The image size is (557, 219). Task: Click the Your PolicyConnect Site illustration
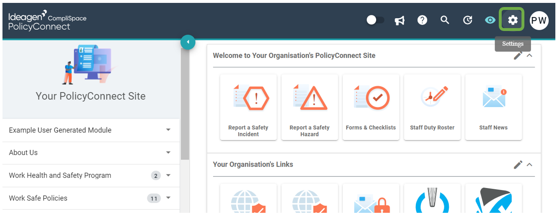click(90, 64)
